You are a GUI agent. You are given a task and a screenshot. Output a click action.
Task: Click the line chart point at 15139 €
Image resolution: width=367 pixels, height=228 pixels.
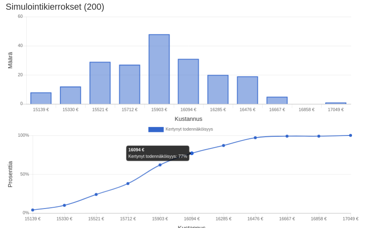pyautogui.click(x=33, y=210)
